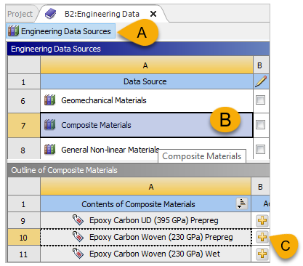The width and height of the screenshot is (303, 266).
Task: Click the General Non-linear Materials books icon
Action: (50, 149)
